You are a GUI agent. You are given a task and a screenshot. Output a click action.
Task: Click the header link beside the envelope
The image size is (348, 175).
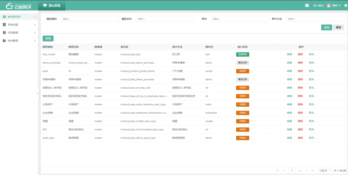tap(318, 6)
